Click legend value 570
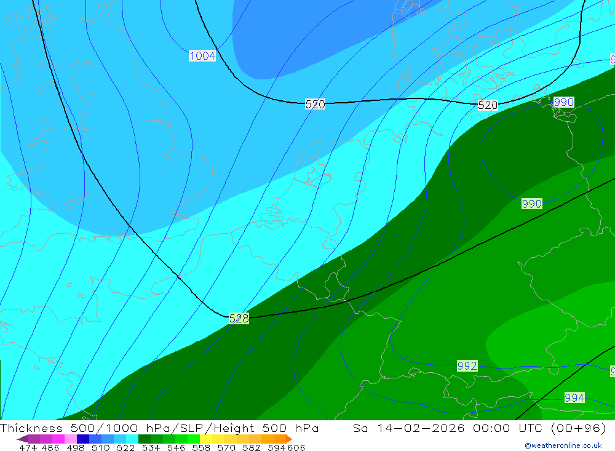 pos(226,447)
